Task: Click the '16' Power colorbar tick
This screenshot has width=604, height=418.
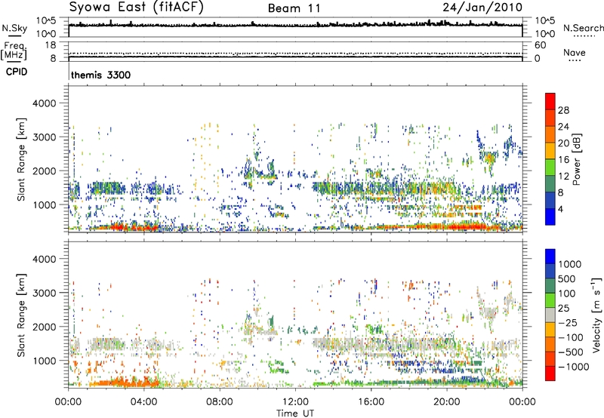Action: (563, 160)
